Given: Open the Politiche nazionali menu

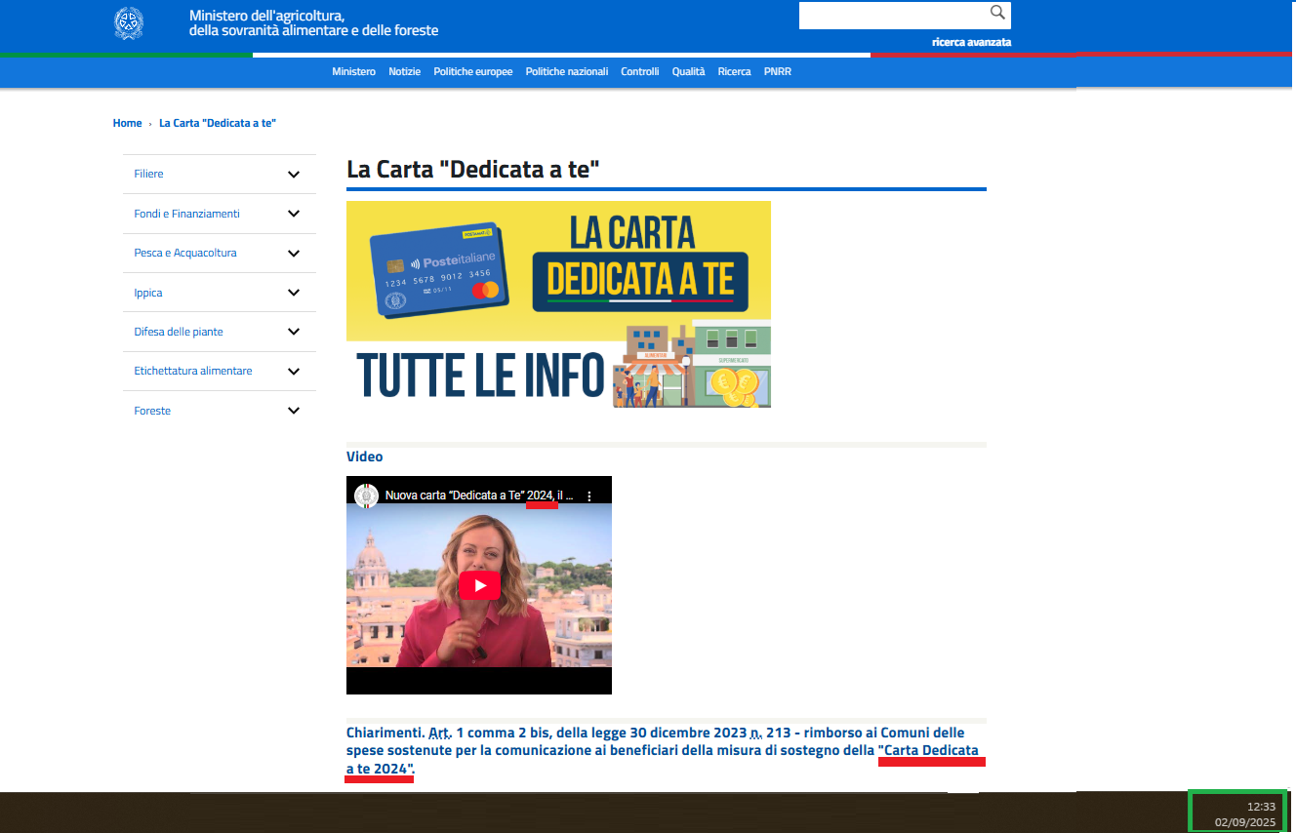Looking at the screenshot, I should pyautogui.click(x=567, y=71).
